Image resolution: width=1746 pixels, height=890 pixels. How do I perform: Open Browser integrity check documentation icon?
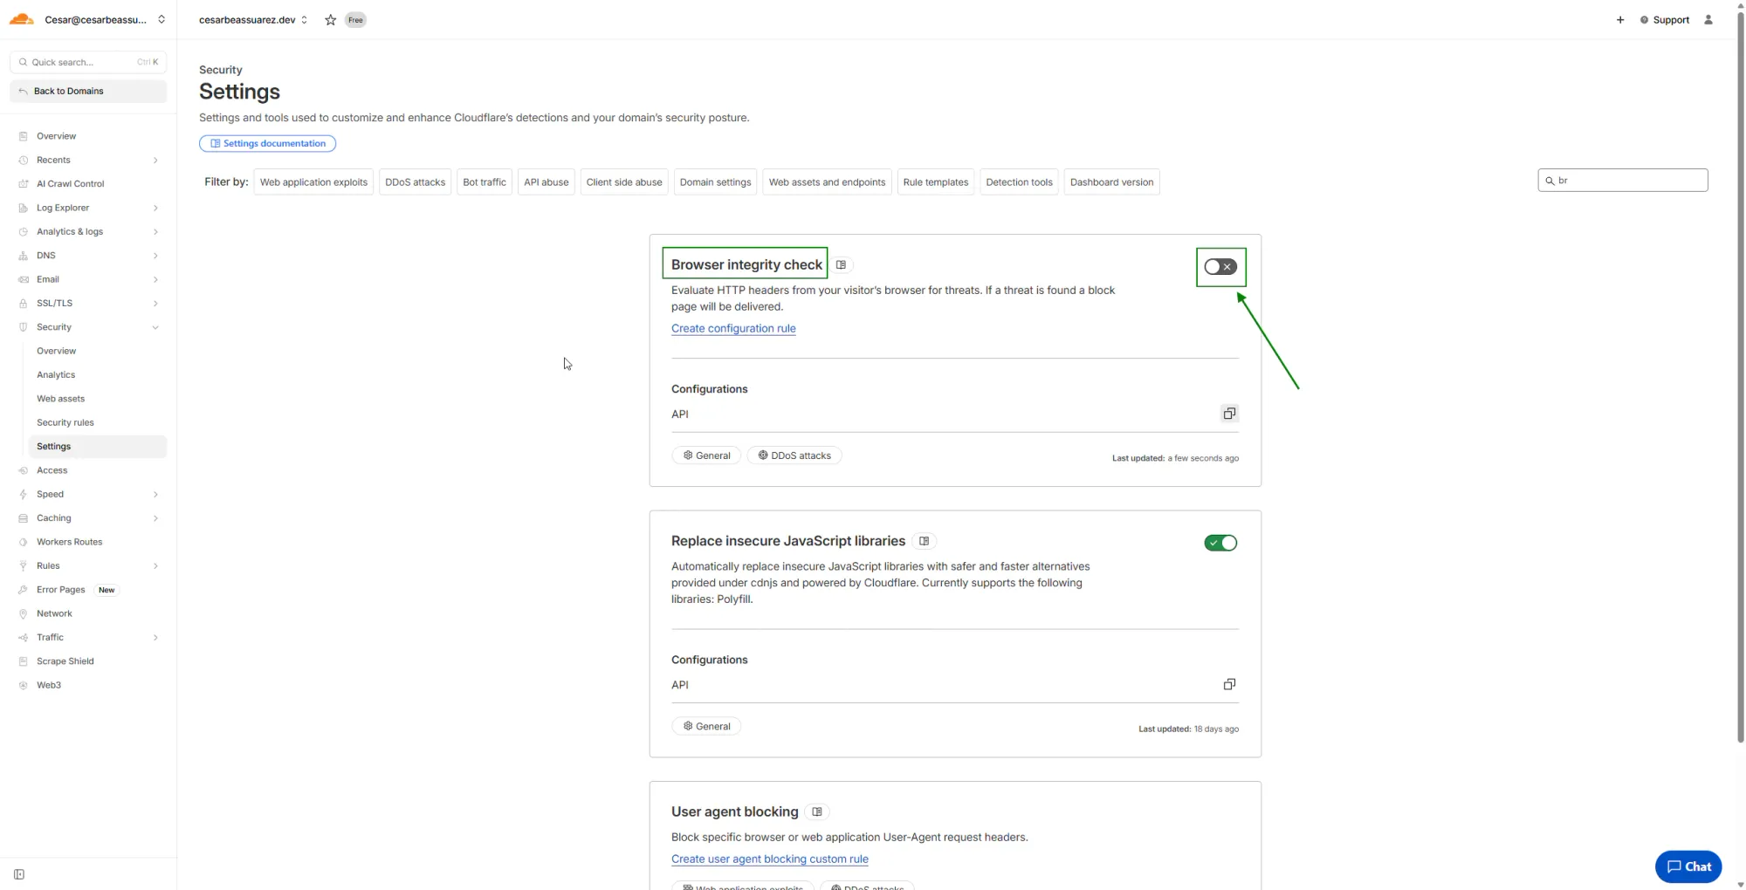[841, 264]
